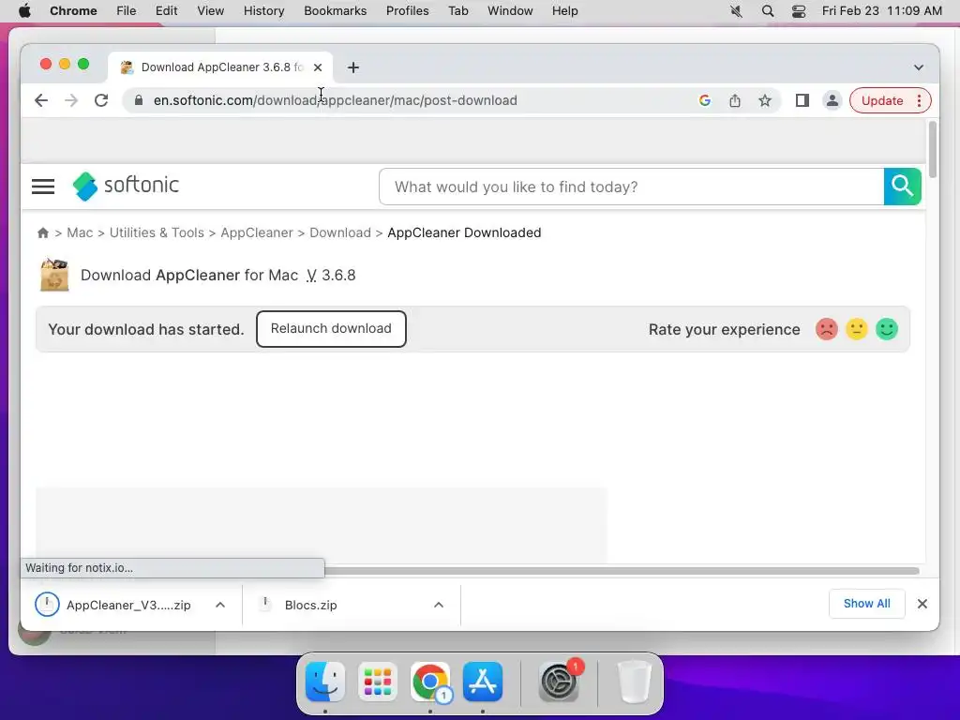
Task: Go to Download breadcrumb link
Action: 340,232
